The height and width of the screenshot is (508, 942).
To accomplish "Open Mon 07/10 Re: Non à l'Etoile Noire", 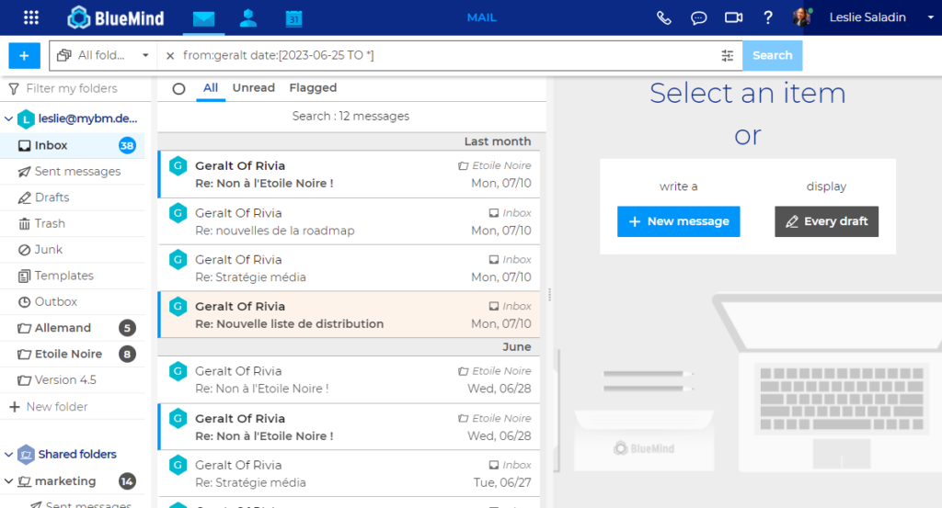I will [349, 175].
